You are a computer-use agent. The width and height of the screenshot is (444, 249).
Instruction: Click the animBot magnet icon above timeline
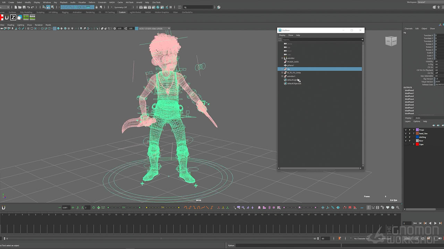(3, 207)
